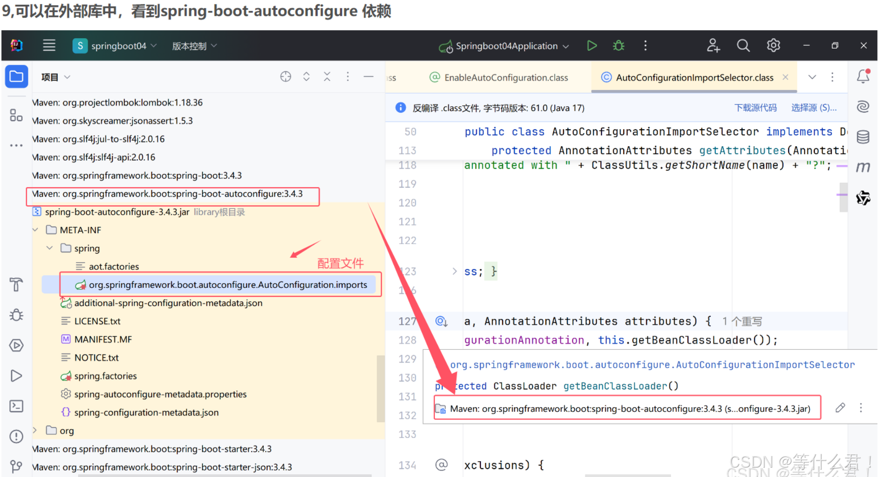This screenshot has height=477, width=880.
Task: Select NOTICE.txt file
Action: 96,358
